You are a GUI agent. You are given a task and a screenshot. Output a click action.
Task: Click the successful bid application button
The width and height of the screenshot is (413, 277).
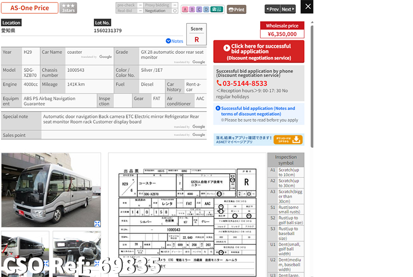259,52
